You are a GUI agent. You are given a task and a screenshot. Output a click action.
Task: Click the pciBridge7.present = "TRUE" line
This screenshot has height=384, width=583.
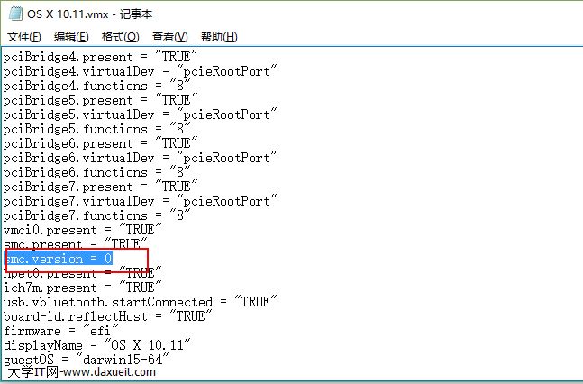[100, 187]
